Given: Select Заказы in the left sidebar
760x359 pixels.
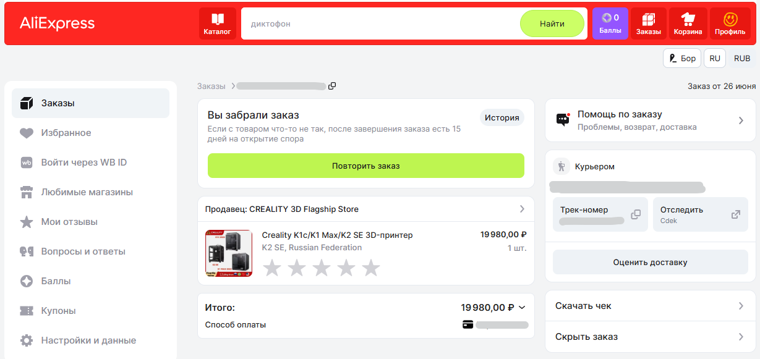Looking at the screenshot, I should pyautogui.click(x=90, y=103).
